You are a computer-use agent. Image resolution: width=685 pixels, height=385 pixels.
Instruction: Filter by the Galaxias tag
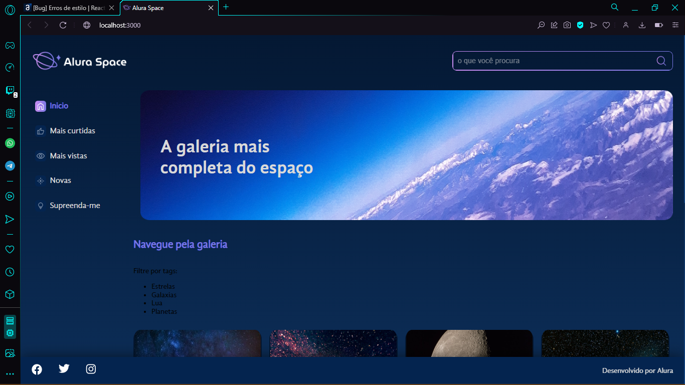[x=164, y=295]
